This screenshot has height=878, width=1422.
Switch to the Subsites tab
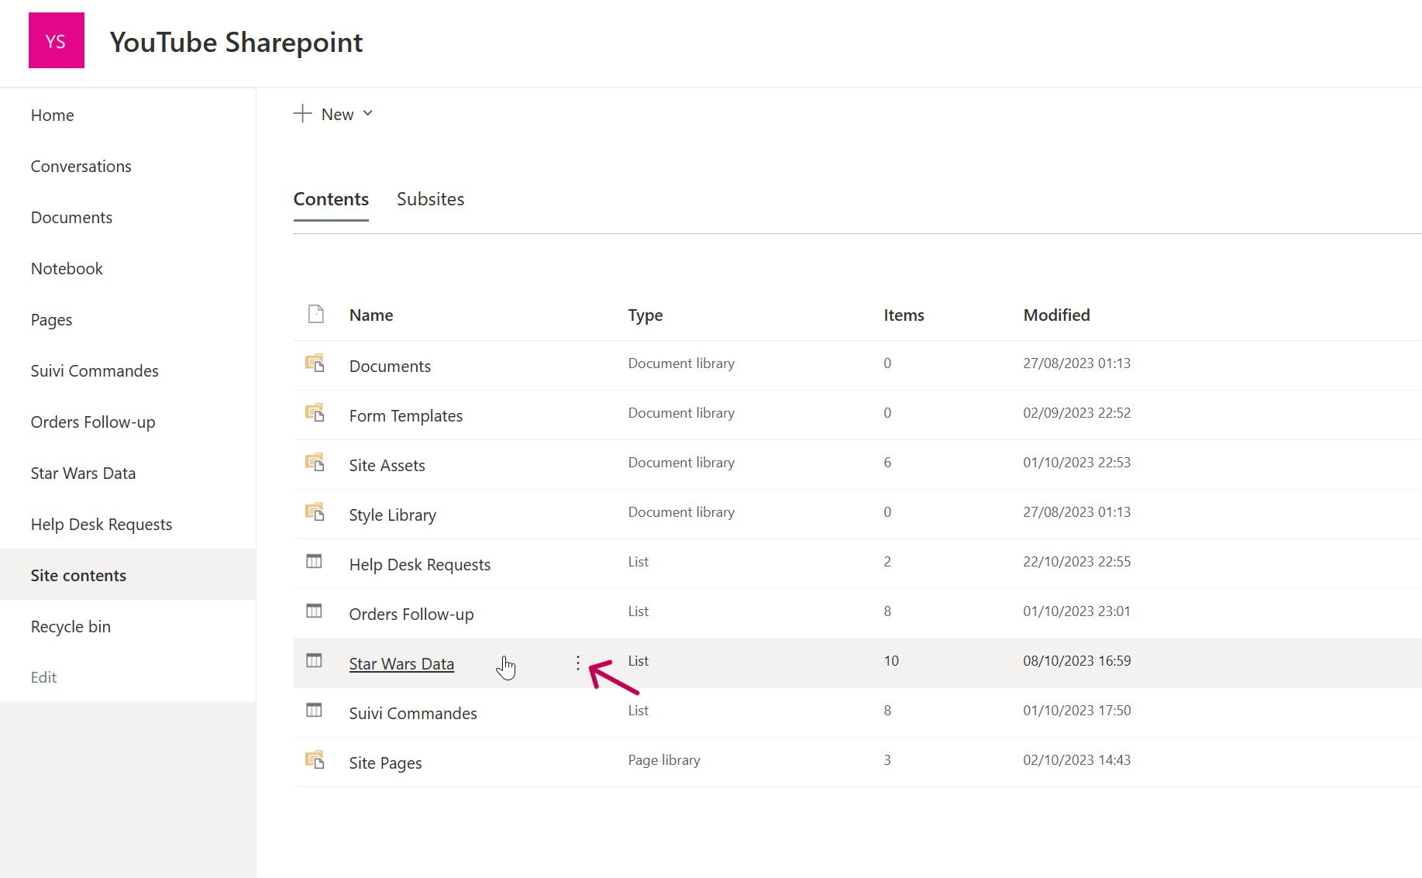[x=430, y=199]
